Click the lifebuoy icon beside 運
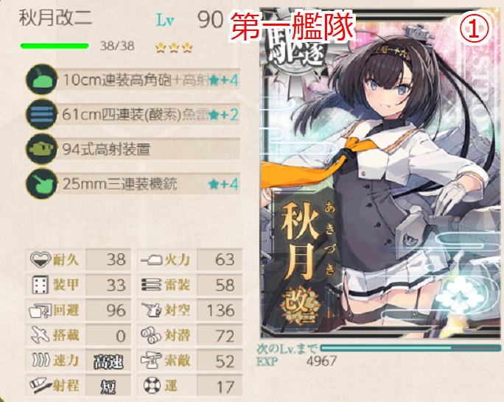 152,386
